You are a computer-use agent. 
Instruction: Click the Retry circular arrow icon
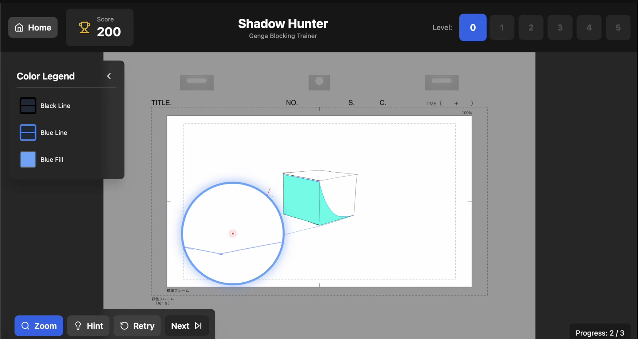coord(124,326)
